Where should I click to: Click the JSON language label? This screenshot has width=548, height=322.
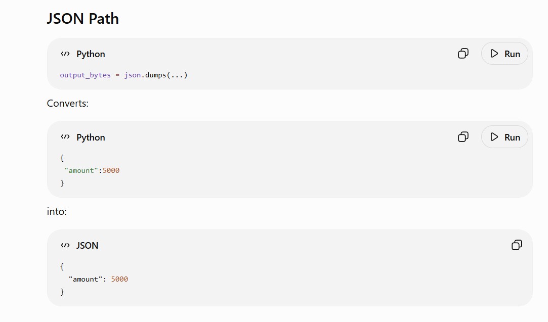pyautogui.click(x=87, y=246)
